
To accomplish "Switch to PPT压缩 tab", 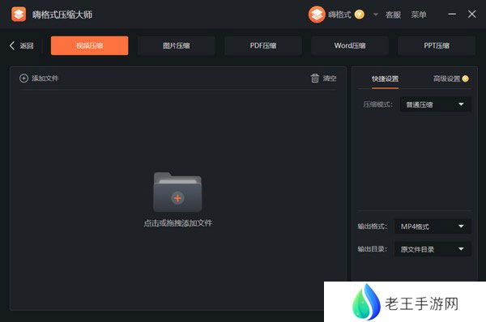I will [437, 45].
